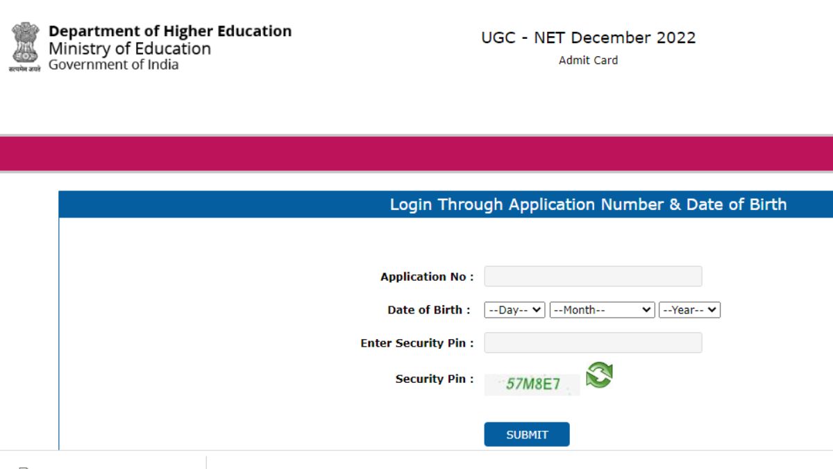Click the Admit Card subtitle
Viewport: 833px width, 469px height.
(588, 60)
